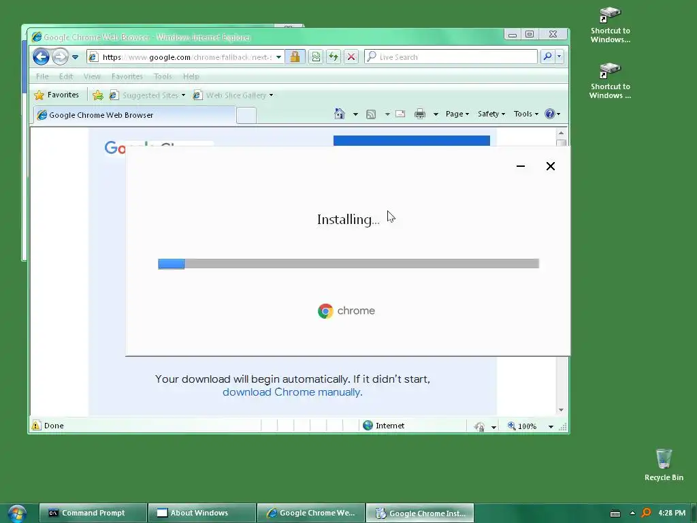697x523 pixels.
Task: Open the search provider dropdown
Action: coord(560,57)
